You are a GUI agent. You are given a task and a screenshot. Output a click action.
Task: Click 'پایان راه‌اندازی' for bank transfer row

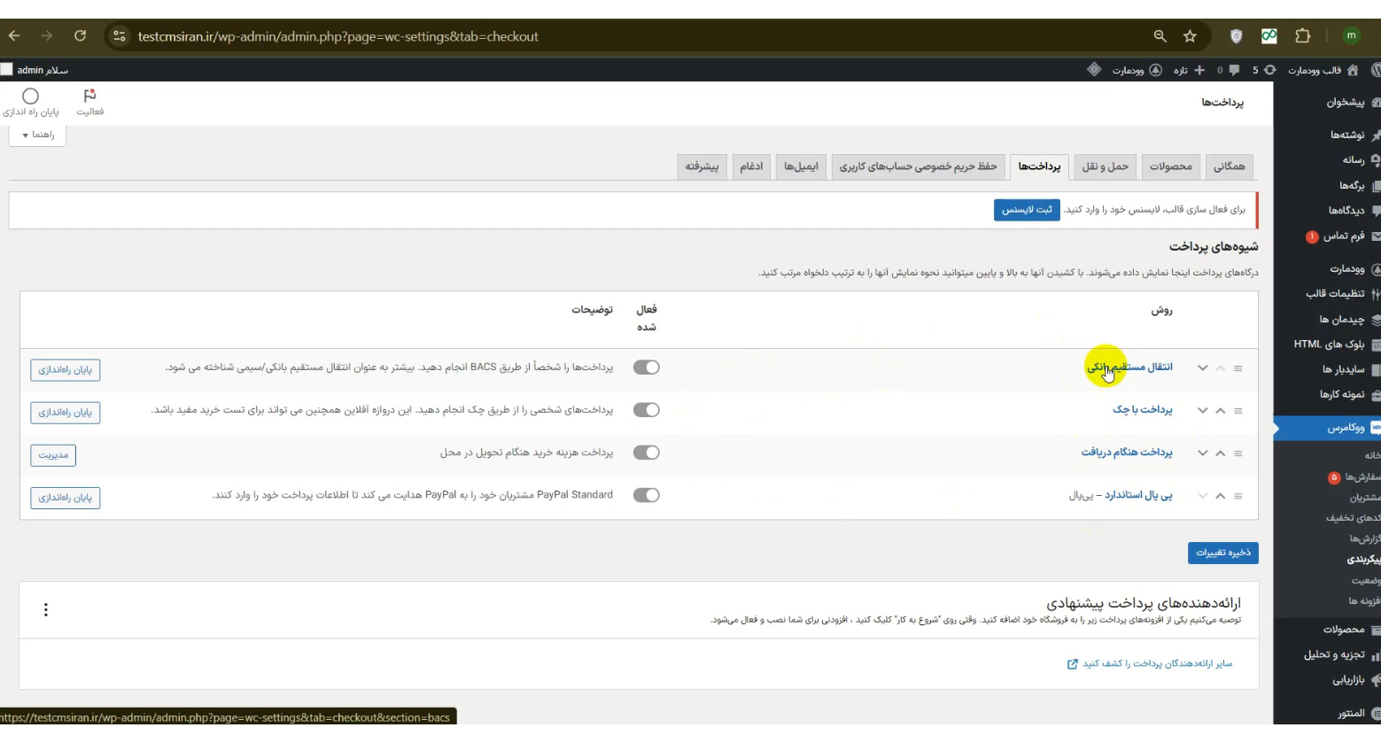click(x=65, y=370)
